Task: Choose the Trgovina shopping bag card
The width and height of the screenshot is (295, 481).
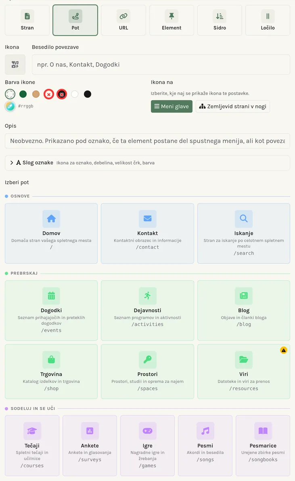Action: click(x=51, y=372)
